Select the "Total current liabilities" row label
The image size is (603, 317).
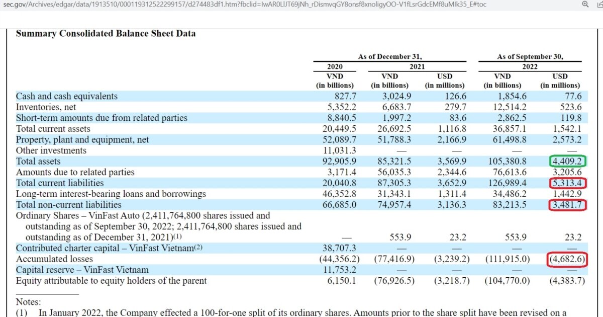60,183
